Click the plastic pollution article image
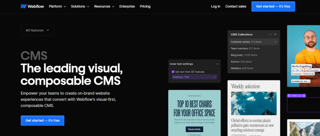 254,103
